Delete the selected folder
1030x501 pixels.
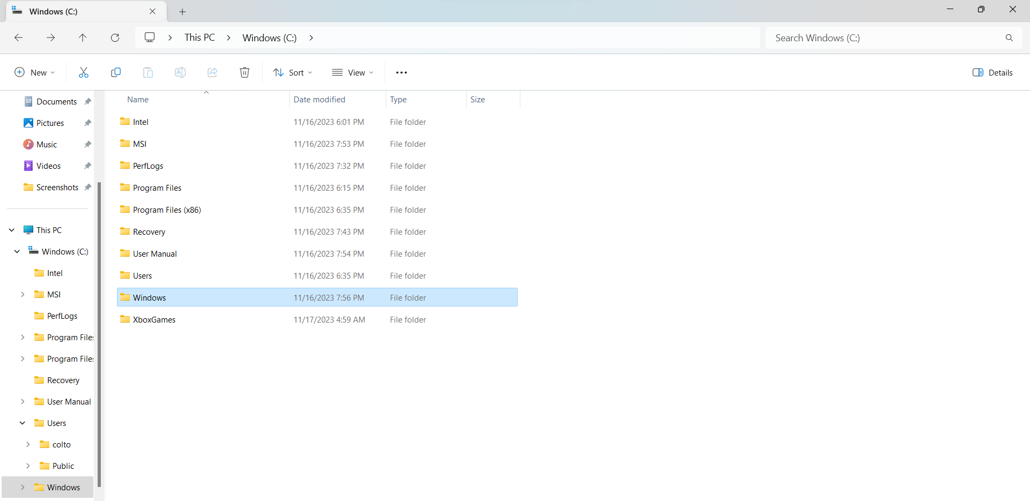click(x=245, y=72)
